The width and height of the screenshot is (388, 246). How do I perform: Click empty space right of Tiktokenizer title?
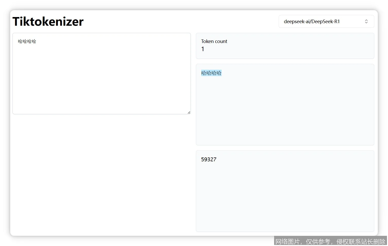tap(178, 21)
